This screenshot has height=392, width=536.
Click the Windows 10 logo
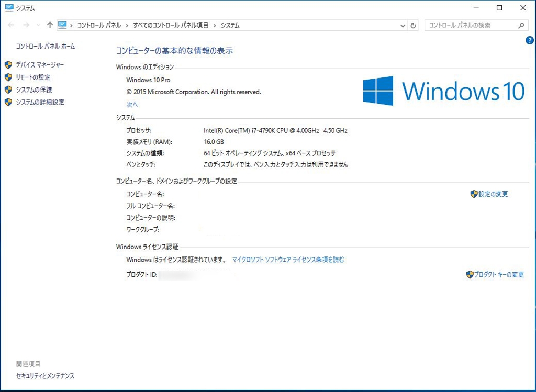coord(443,91)
